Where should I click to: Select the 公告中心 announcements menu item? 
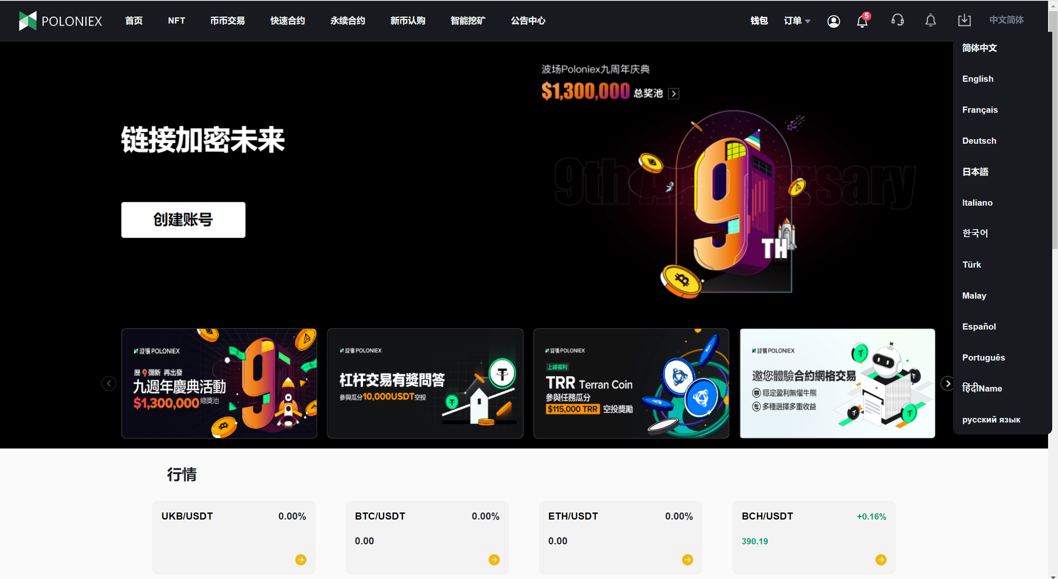[528, 20]
